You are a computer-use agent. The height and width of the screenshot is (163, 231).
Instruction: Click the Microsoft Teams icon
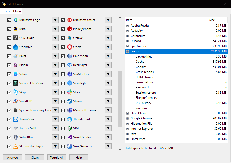point(69,110)
